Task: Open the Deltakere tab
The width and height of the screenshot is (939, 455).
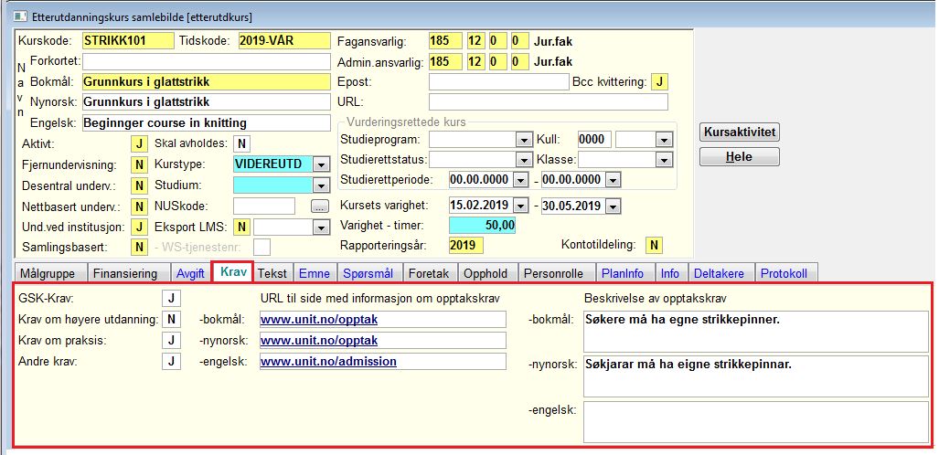Action: click(x=719, y=273)
